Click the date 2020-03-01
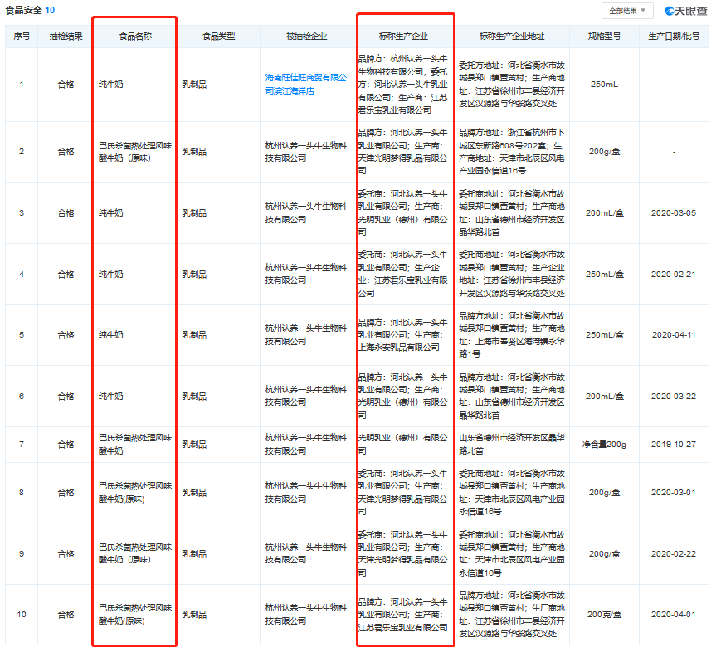Screen dimensions: 716x652 point(674,492)
